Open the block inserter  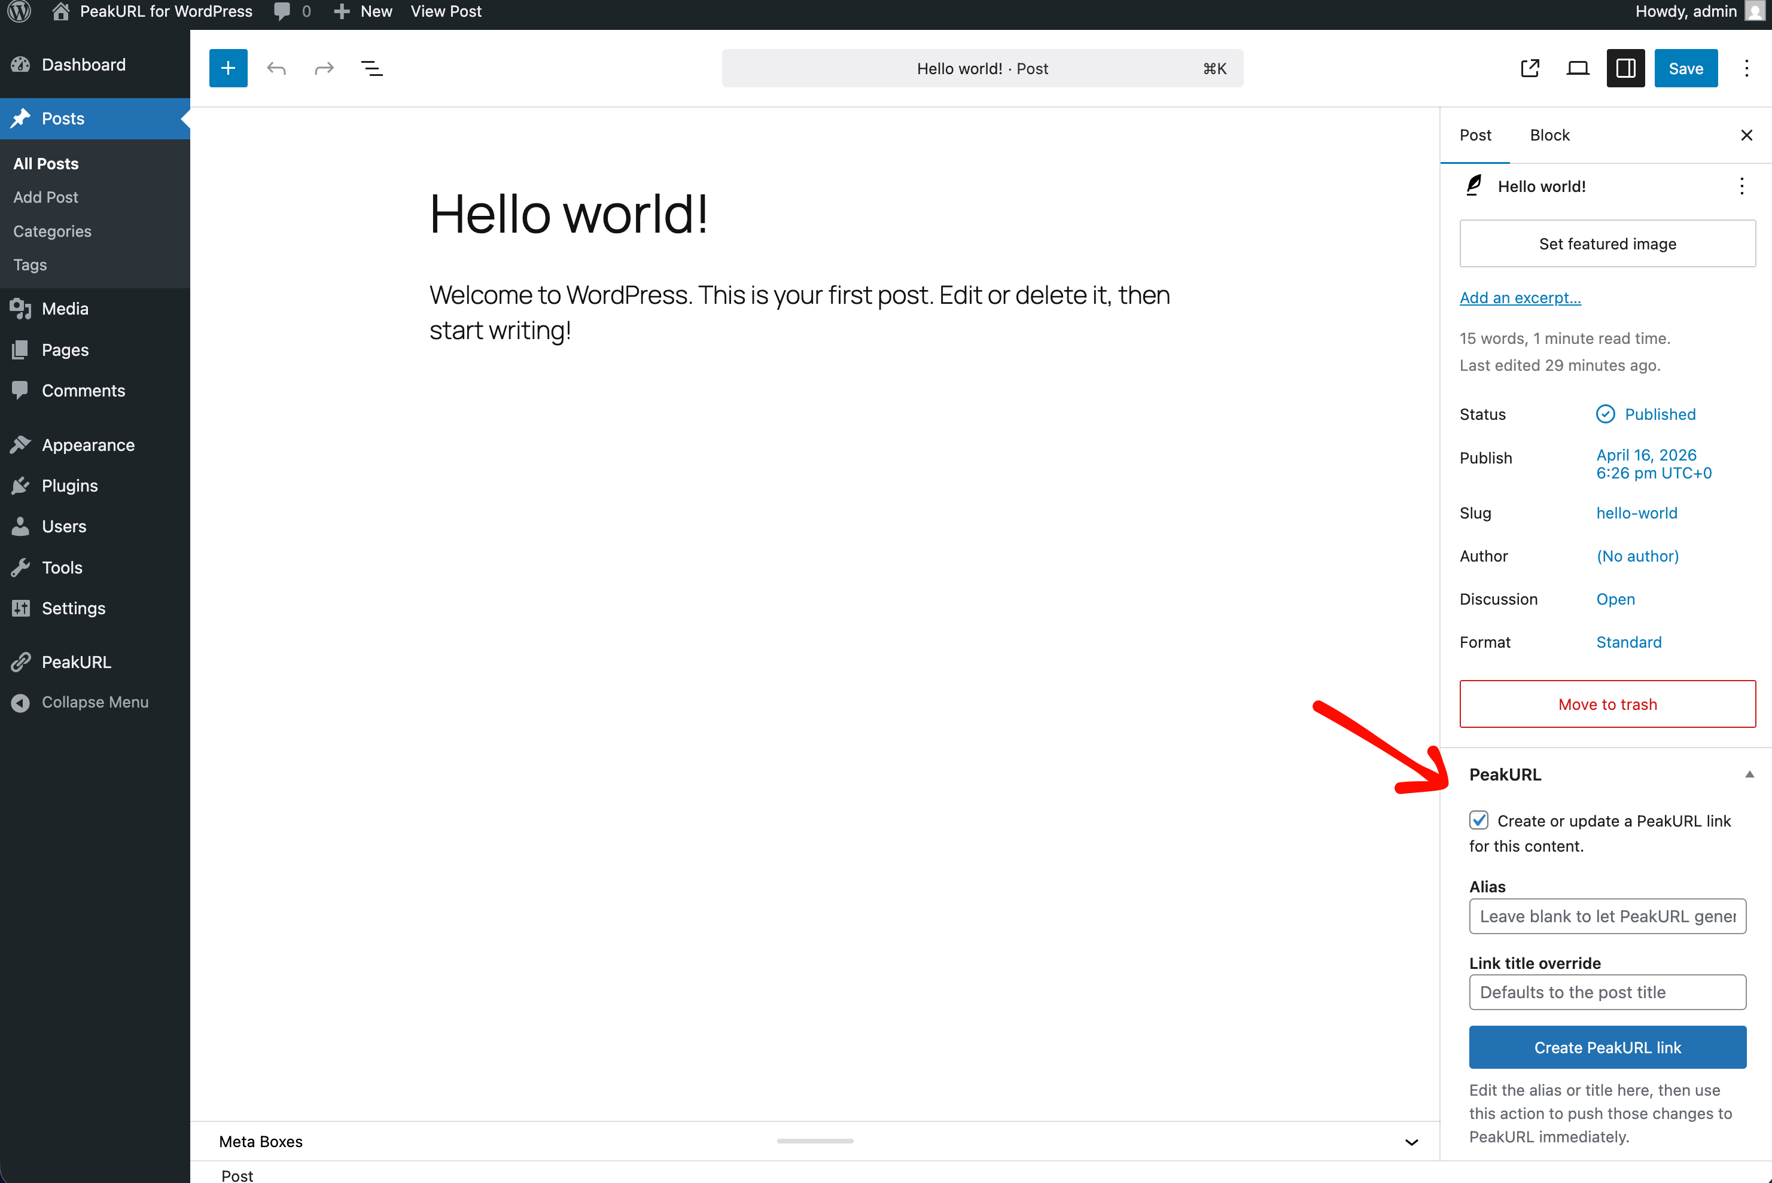point(228,68)
